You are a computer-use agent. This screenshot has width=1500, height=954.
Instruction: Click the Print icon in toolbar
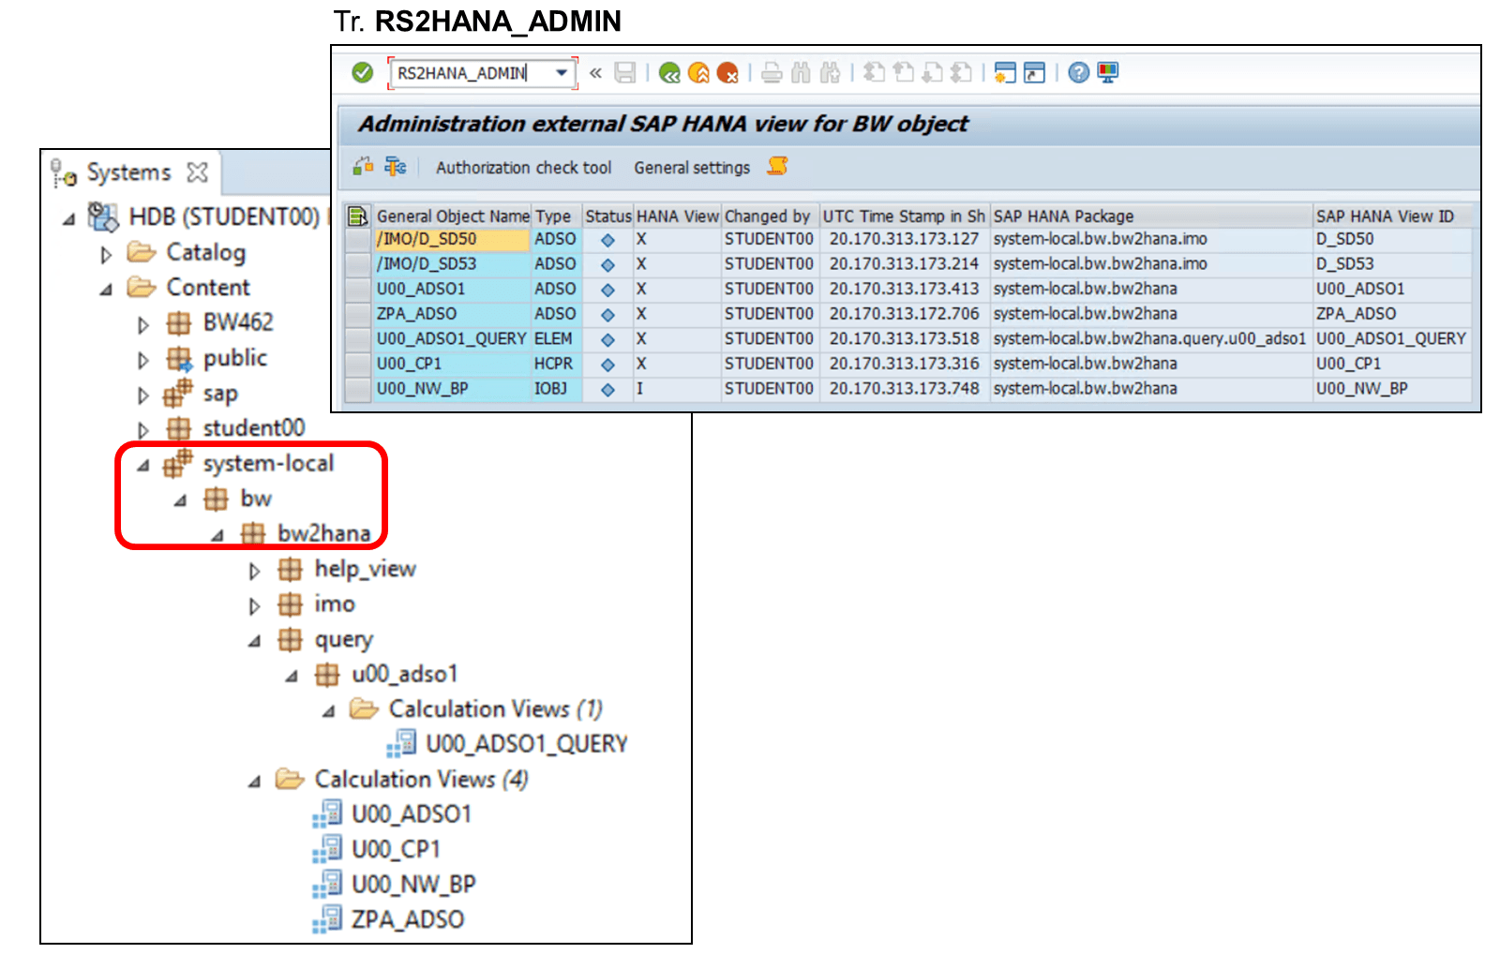[772, 72]
